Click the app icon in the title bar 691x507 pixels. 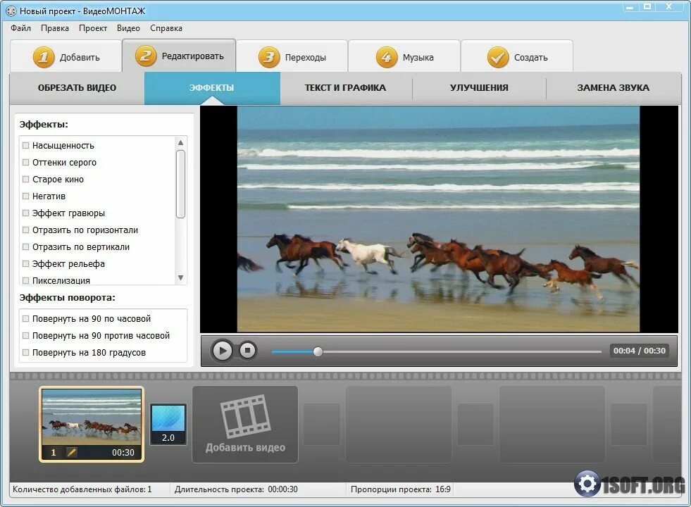(11, 11)
